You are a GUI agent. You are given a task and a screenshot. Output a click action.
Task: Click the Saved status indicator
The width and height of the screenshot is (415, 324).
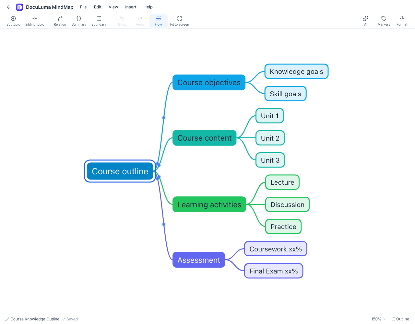click(x=70, y=319)
